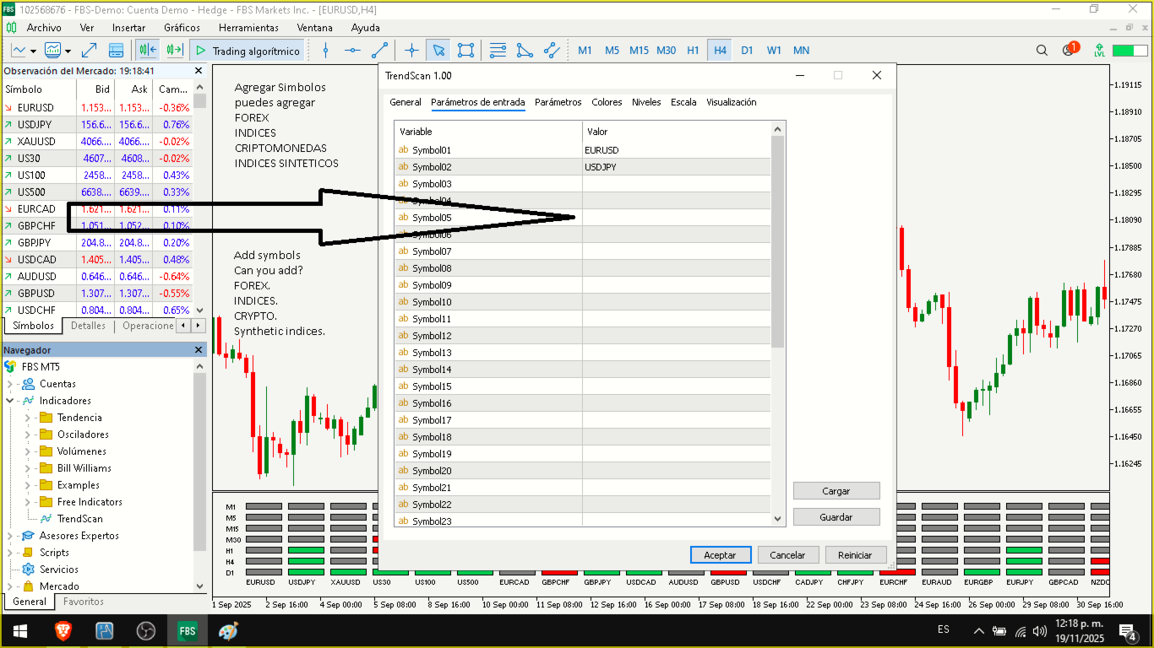Open the Insertar menu
Image resolution: width=1154 pixels, height=648 pixels.
(x=129, y=28)
